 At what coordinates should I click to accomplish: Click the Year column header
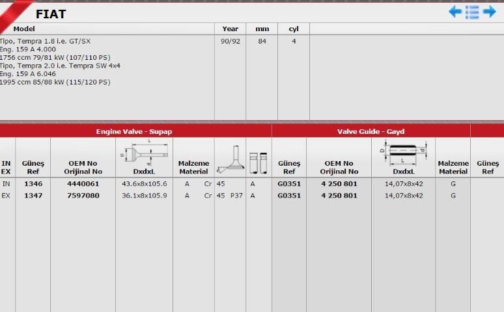pyautogui.click(x=230, y=29)
